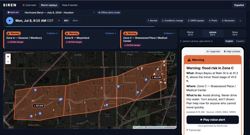Select 60× playback speed
The image size is (250, 135).
pyautogui.click(x=66, y=21)
